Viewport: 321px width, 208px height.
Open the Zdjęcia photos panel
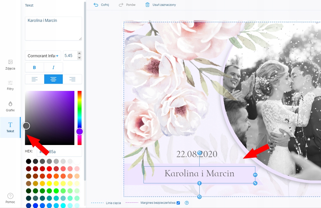point(10,65)
